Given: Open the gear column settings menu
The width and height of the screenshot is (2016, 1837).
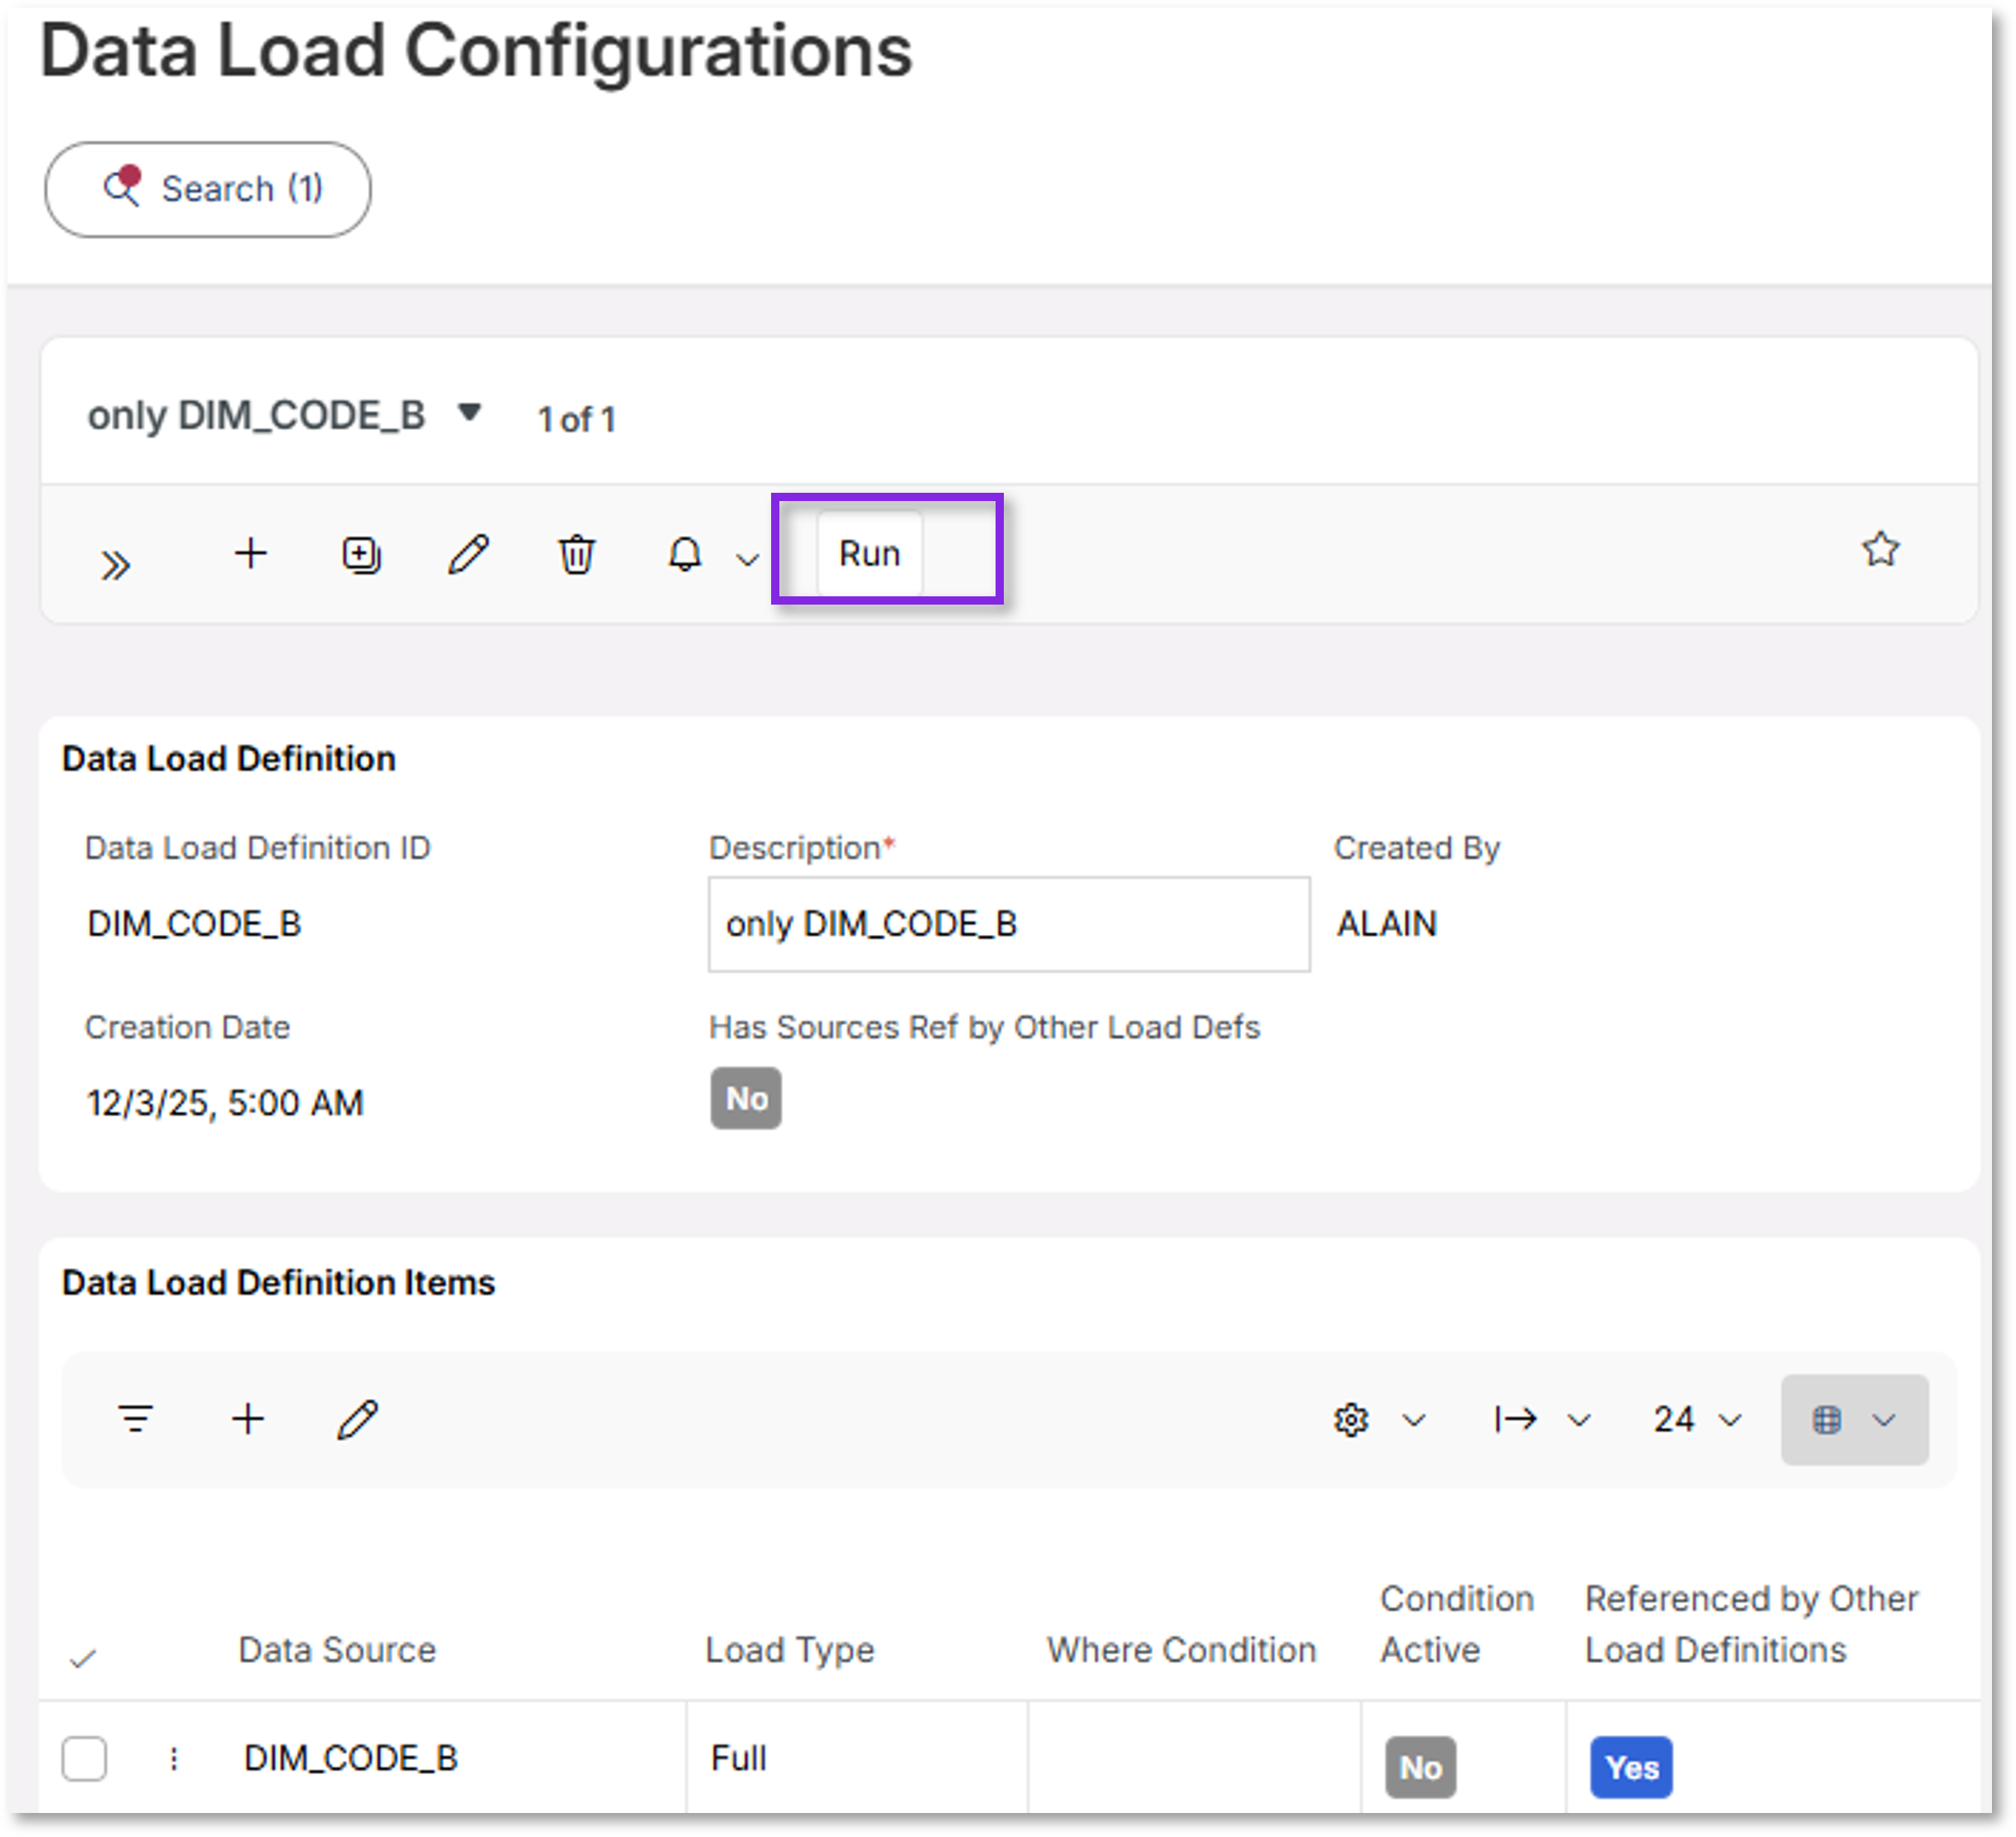Looking at the screenshot, I should [1350, 1419].
